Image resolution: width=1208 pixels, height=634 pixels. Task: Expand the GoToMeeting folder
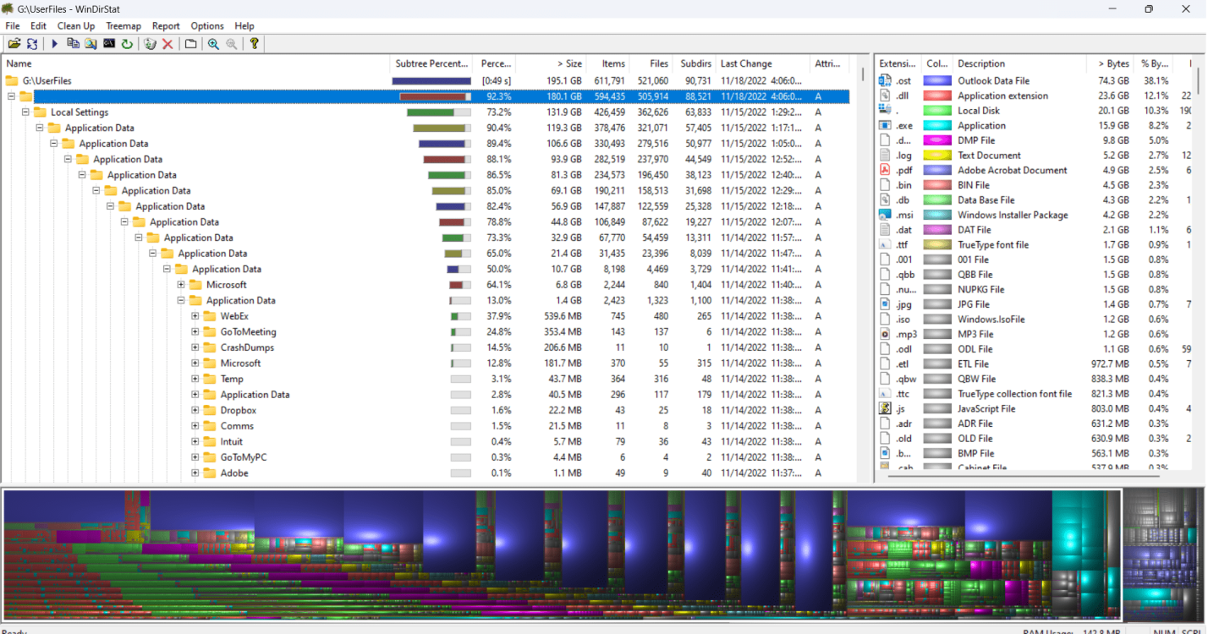point(195,331)
